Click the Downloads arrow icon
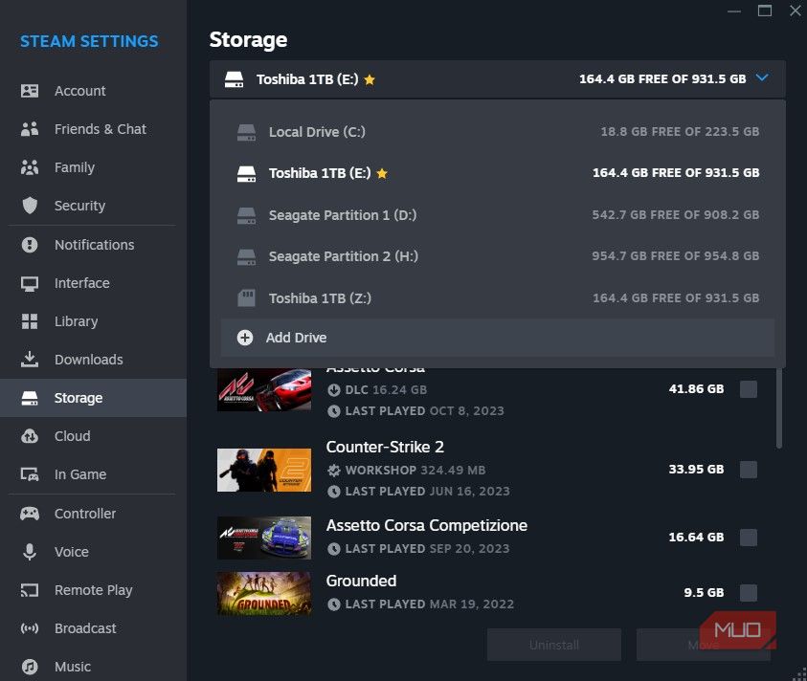807x681 pixels. pos(28,360)
